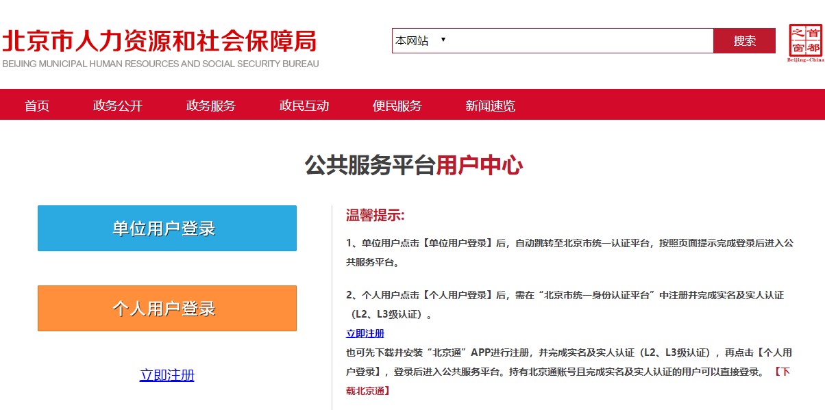Open the 政民互动 navigation item
The height and width of the screenshot is (410, 825).
(304, 105)
